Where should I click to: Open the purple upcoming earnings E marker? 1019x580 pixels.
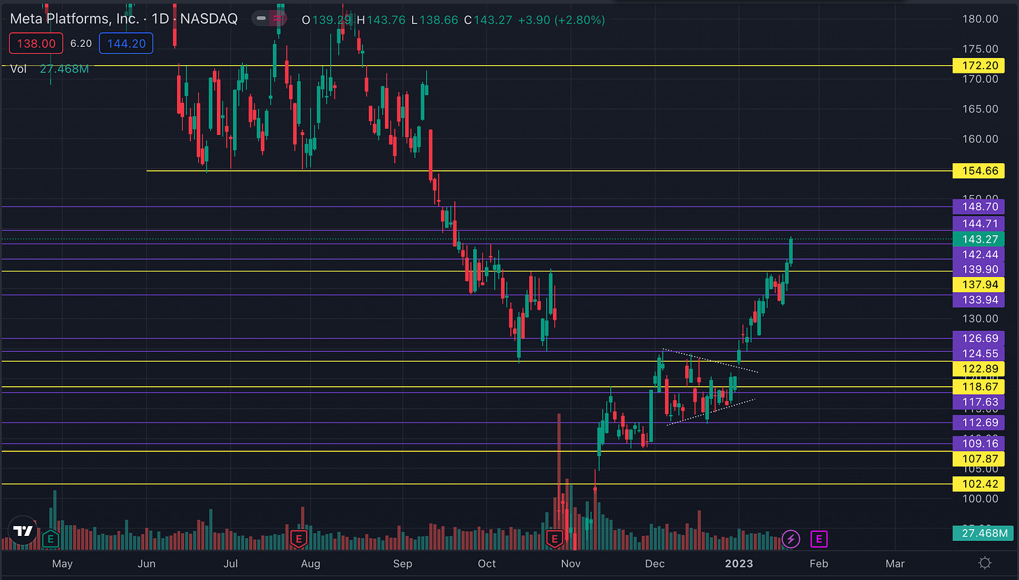[x=819, y=538]
